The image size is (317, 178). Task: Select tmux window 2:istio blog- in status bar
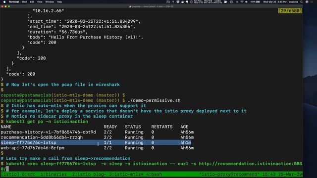[x=89, y=174]
